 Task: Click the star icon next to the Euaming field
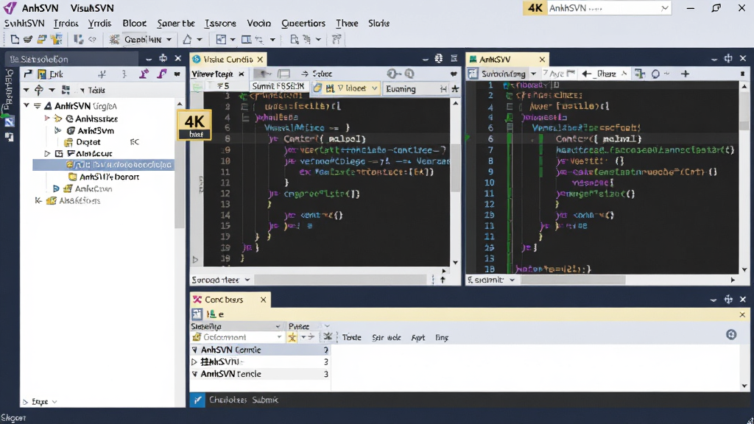(x=455, y=89)
